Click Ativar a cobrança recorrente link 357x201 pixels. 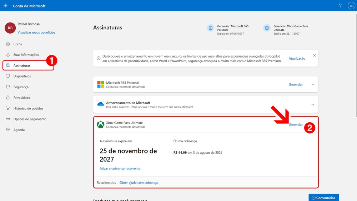[120, 168]
